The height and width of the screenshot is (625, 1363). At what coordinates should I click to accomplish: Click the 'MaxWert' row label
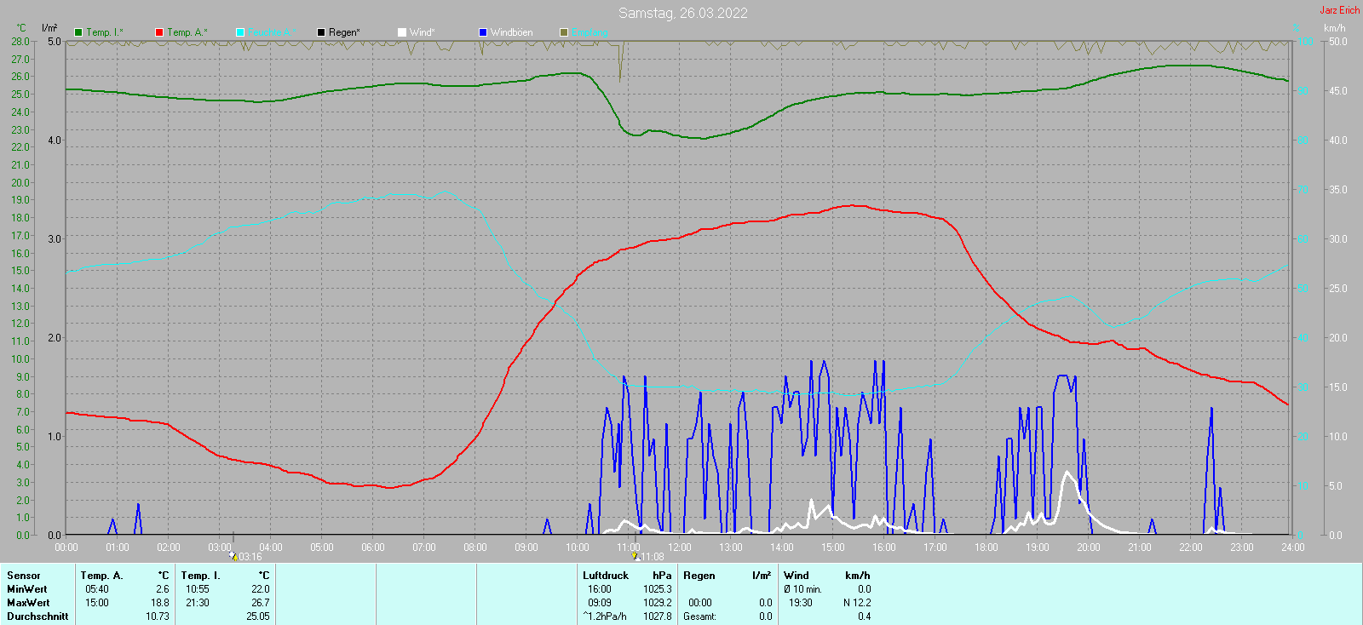[28, 603]
